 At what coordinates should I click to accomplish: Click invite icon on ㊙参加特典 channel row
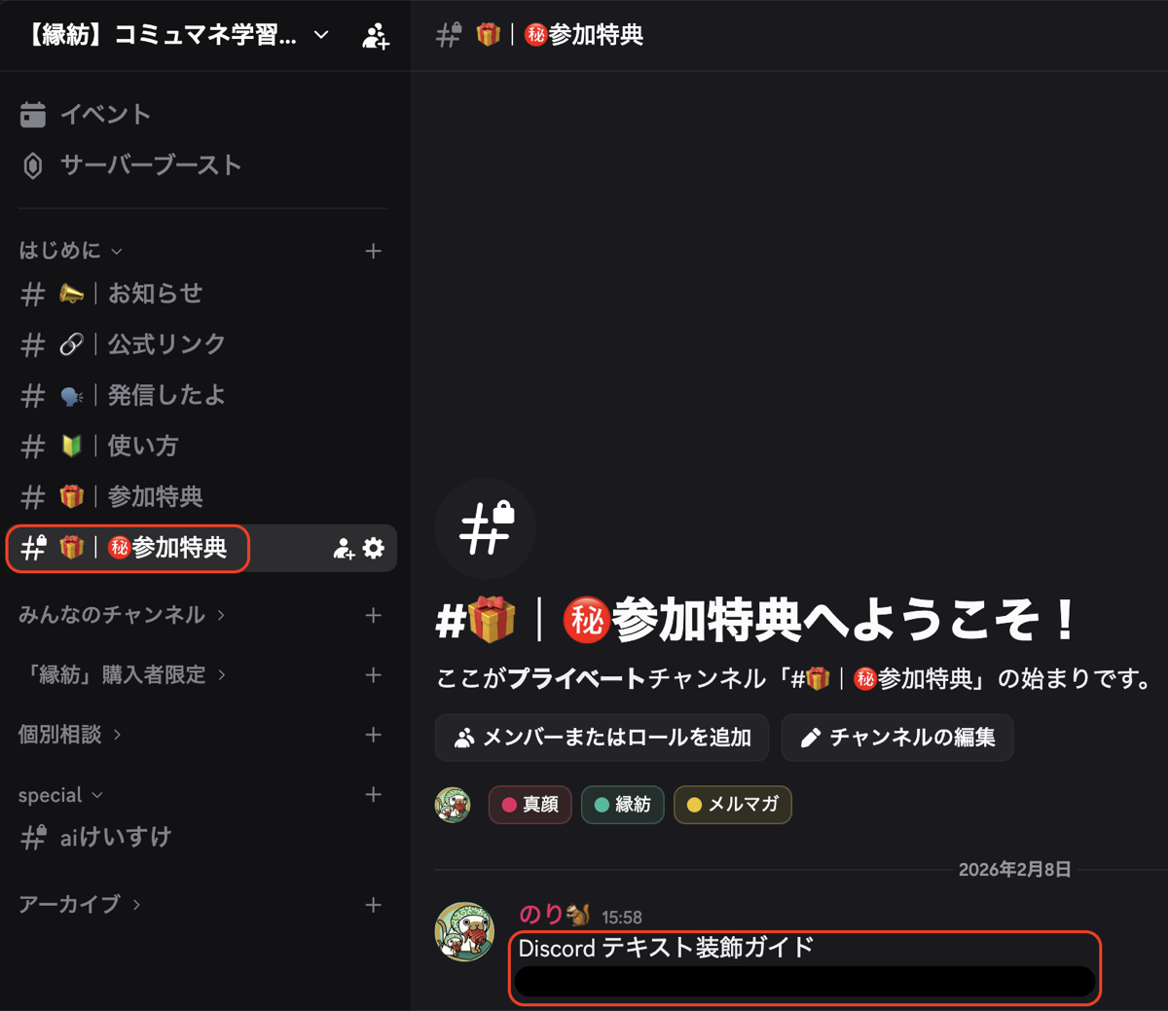343,549
